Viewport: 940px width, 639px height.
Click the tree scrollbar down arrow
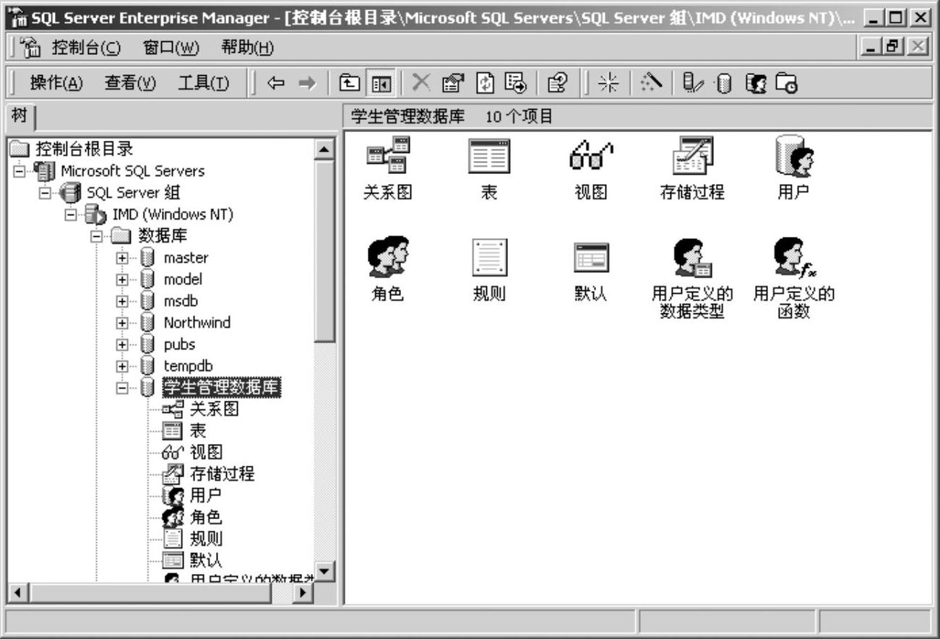click(x=325, y=571)
